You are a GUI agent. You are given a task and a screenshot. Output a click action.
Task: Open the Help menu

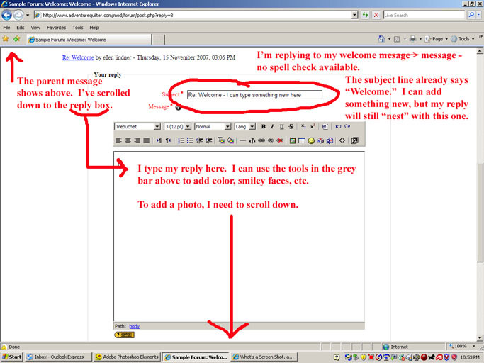point(94,28)
